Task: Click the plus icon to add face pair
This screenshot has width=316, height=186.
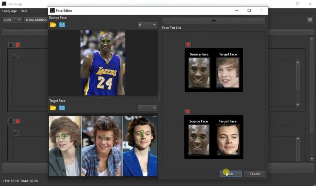Action: click(214, 21)
